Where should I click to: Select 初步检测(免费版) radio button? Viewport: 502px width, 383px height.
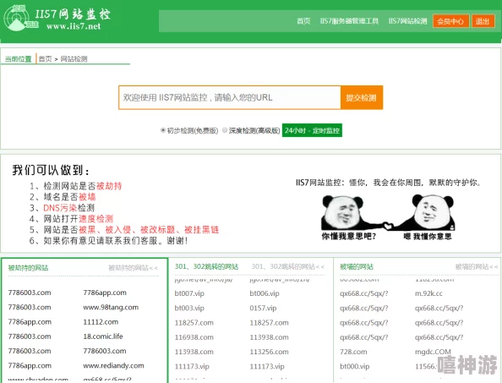(162, 130)
